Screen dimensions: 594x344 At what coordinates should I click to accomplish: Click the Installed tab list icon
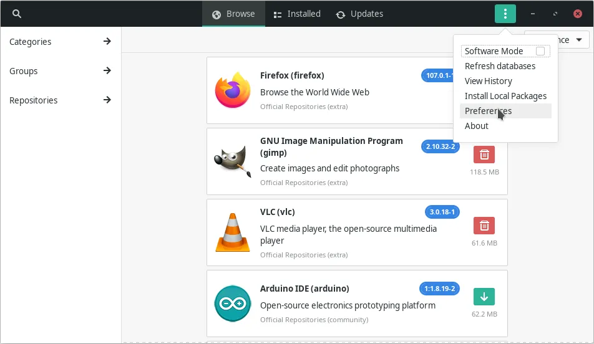pos(277,15)
